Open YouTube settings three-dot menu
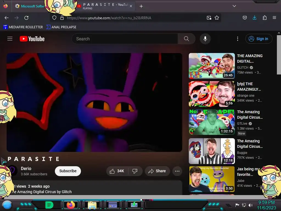The image size is (281, 211). pyautogui.click(x=238, y=39)
